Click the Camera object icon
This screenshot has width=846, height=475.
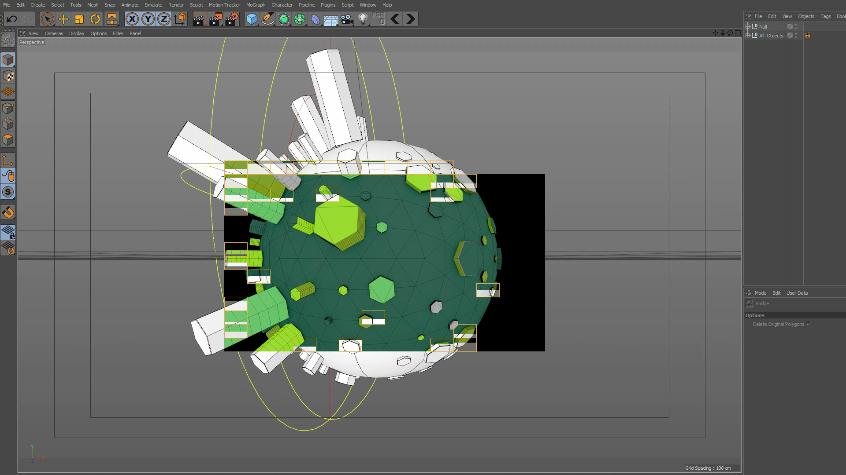coord(347,19)
